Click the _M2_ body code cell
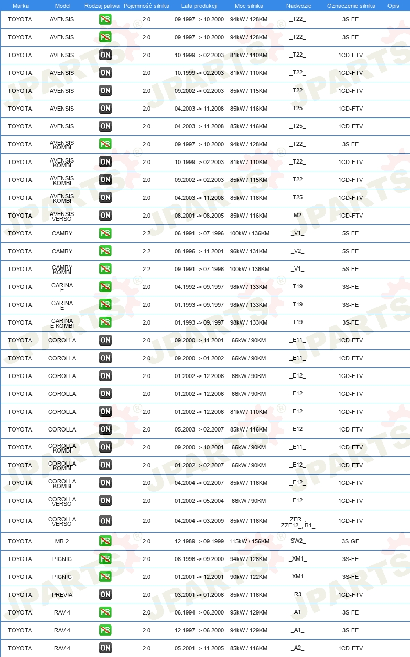 coord(298,216)
